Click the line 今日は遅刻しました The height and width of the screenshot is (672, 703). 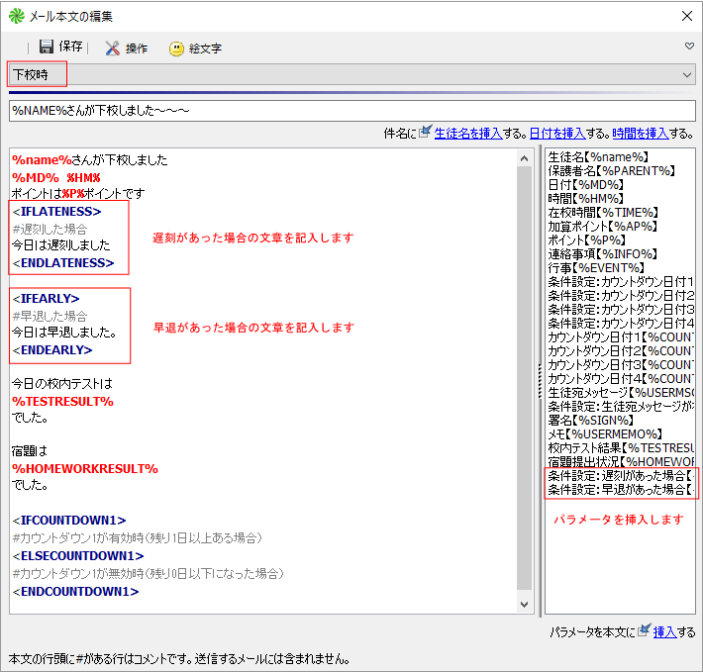coord(61,245)
